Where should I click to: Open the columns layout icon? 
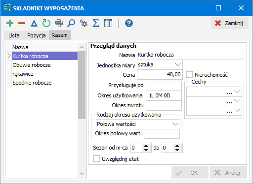click(x=108, y=23)
